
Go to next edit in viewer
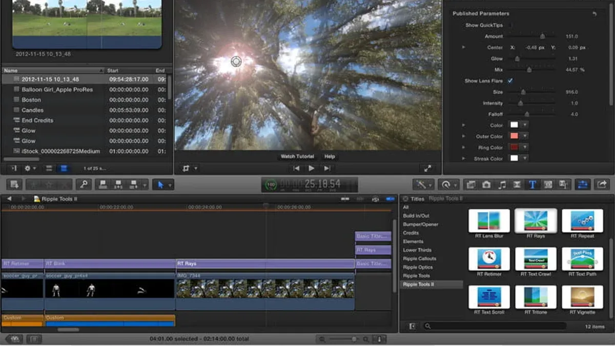point(327,168)
